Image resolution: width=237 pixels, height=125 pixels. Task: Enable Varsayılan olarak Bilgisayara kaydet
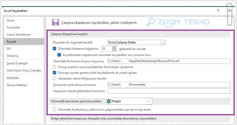[54, 78]
